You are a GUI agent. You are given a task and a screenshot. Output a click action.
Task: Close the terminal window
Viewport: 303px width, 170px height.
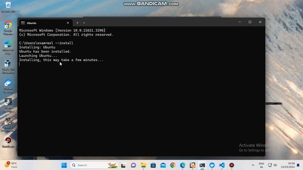tap(260, 22)
